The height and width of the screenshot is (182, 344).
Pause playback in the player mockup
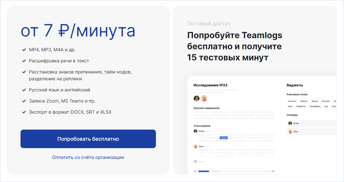pyautogui.click(x=195, y=171)
